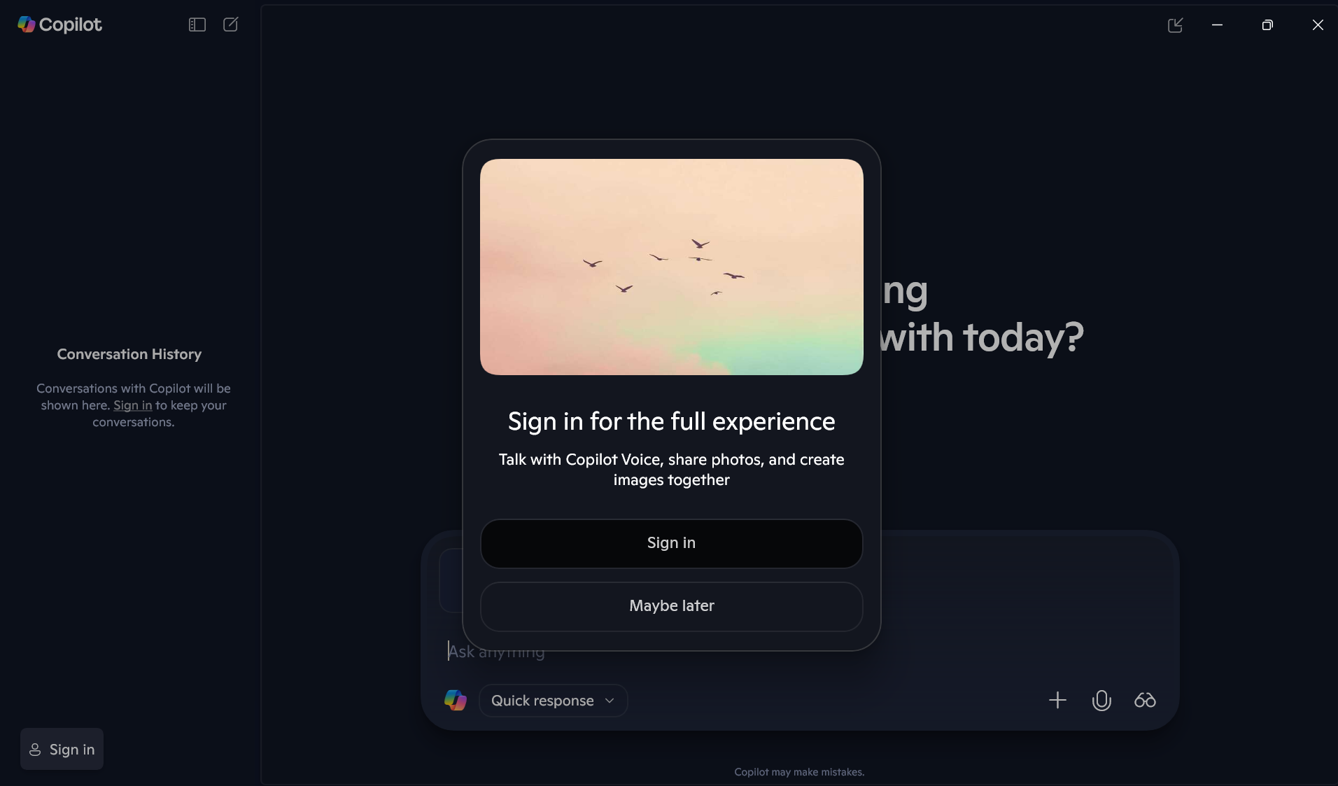Click the colorful Copilot icon in composer

[455, 700]
